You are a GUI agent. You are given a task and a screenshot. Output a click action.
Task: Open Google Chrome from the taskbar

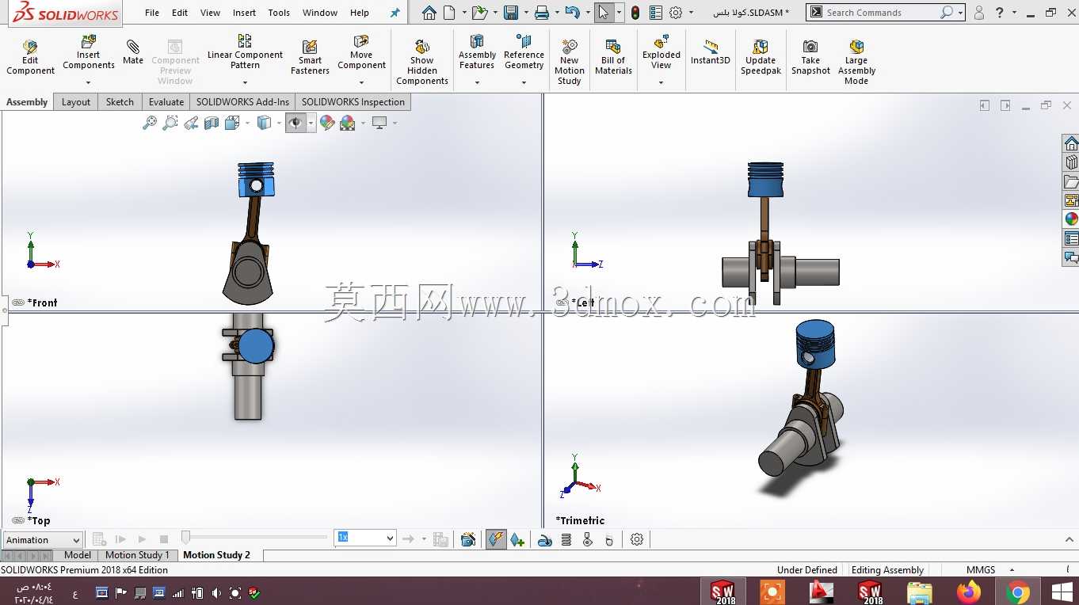click(x=1017, y=592)
